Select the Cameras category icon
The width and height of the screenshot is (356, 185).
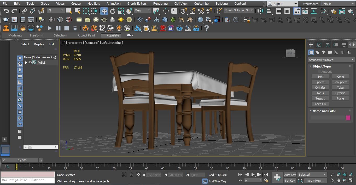(x=330, y=53)
